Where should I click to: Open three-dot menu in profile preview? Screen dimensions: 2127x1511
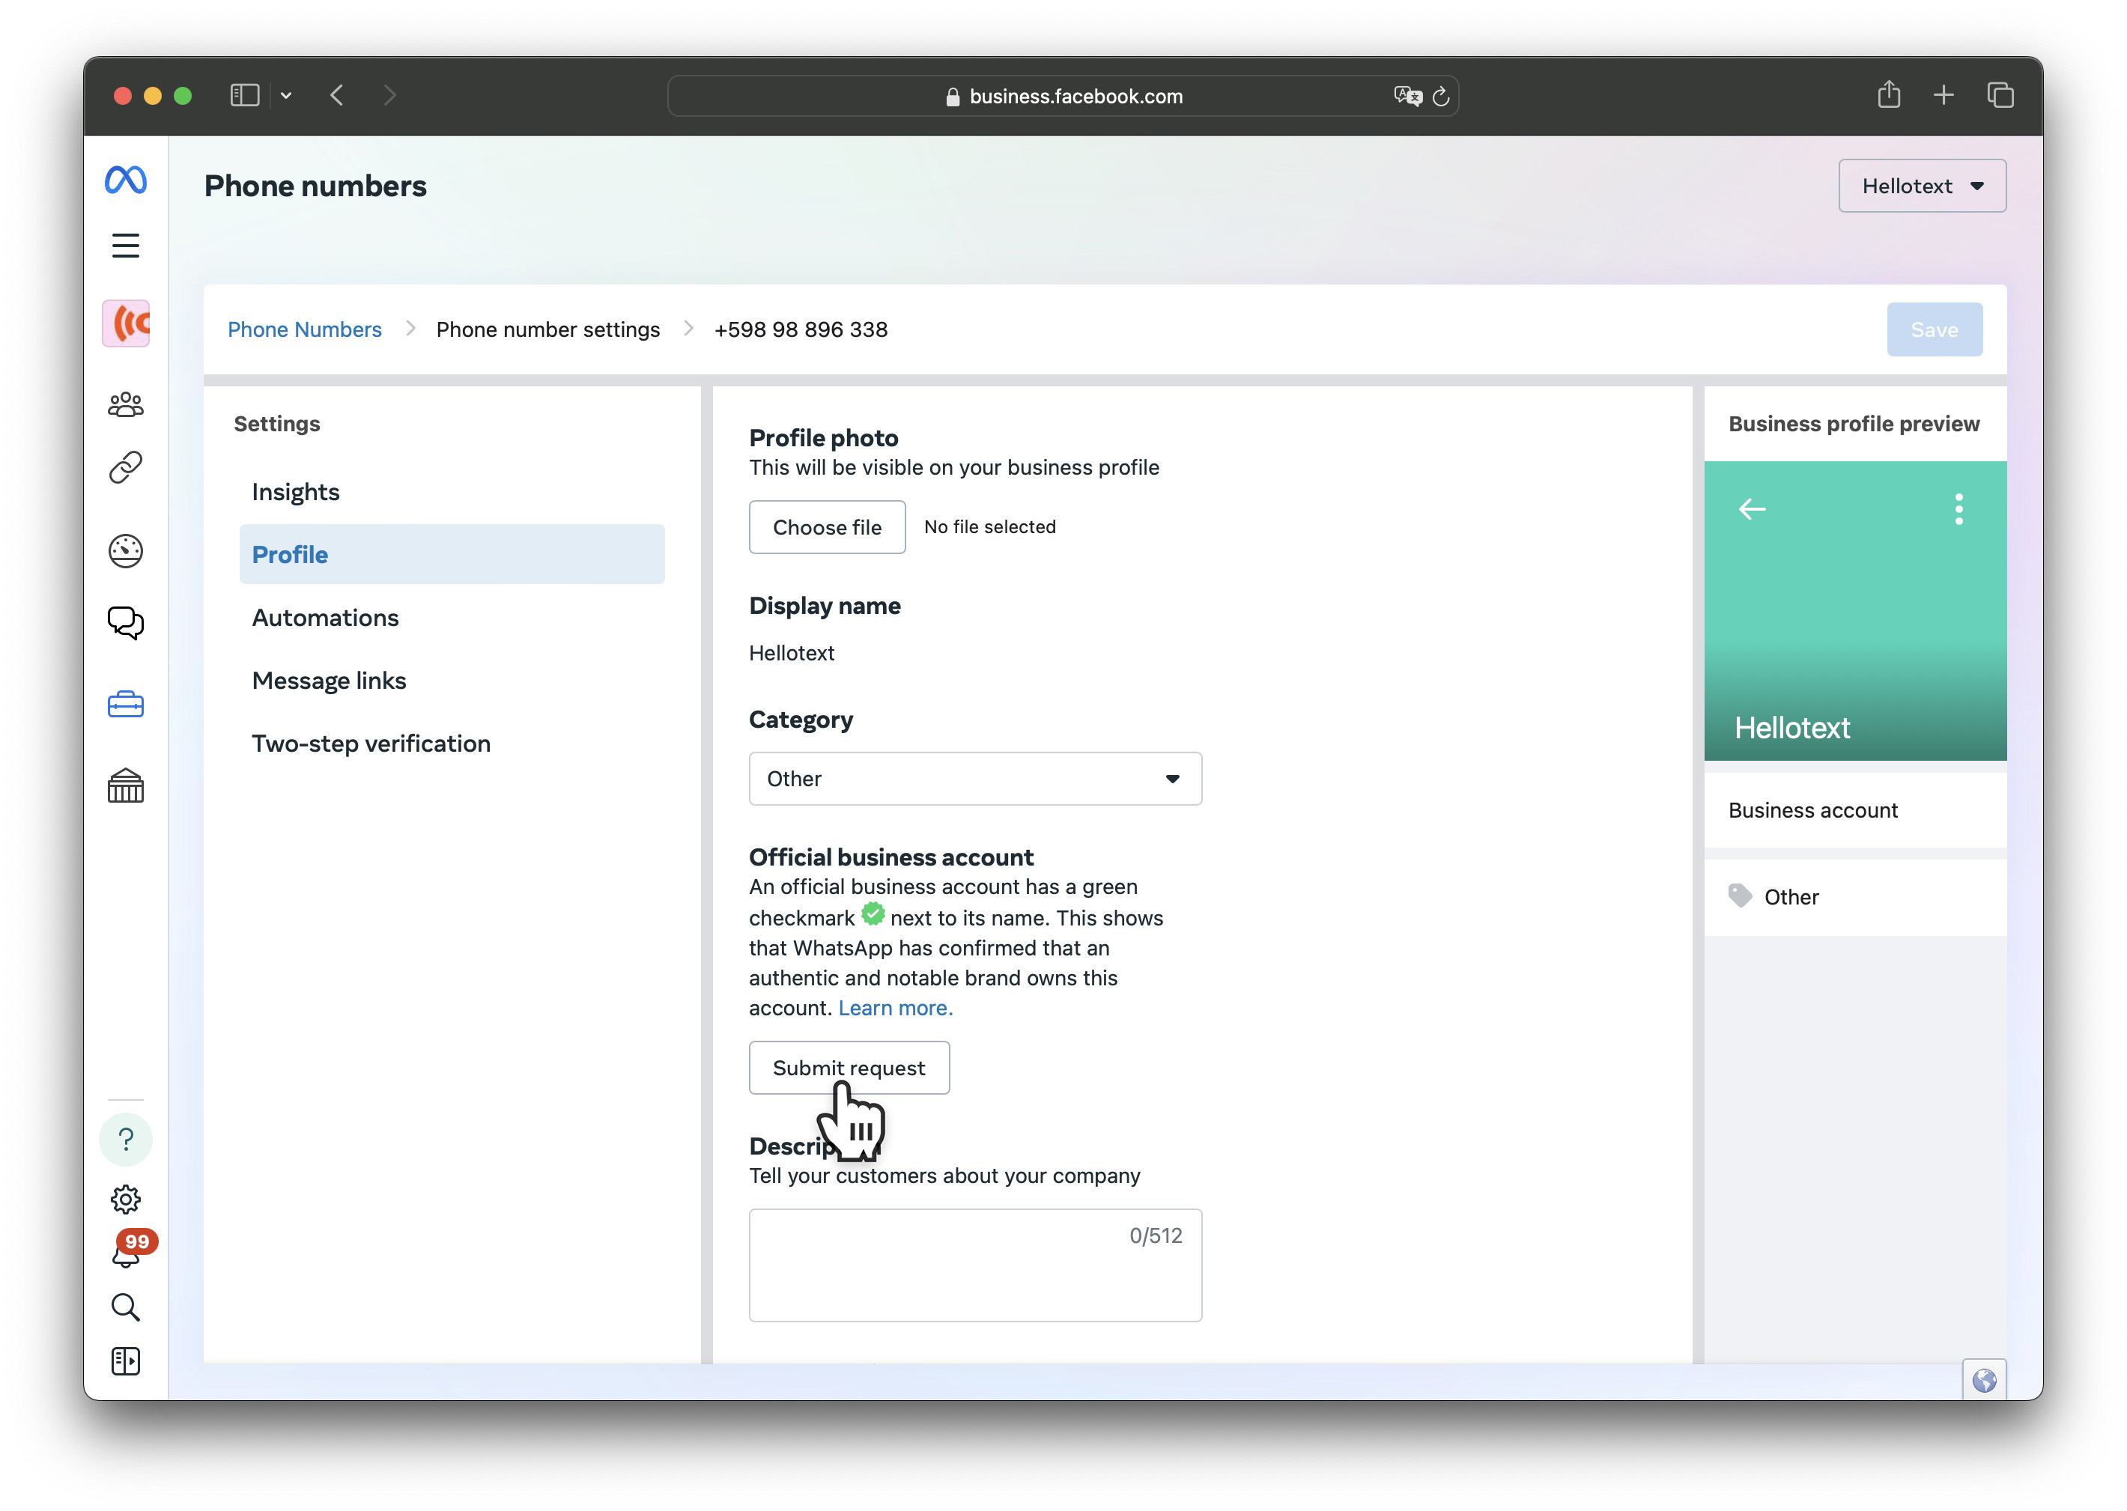coord(1958,509)
